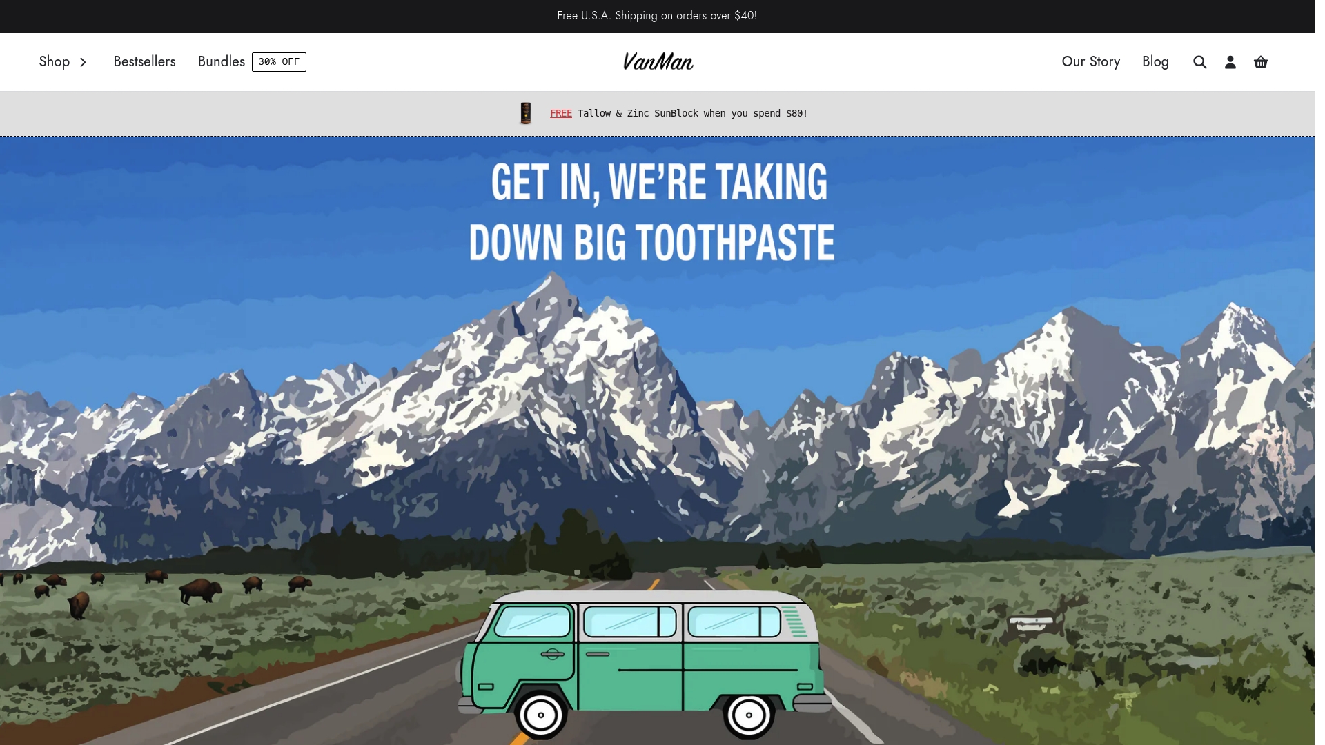This screenshot has height=745, width=1325.
Task: Open the Bundles menu link
Action: click(x=222, y=62)
